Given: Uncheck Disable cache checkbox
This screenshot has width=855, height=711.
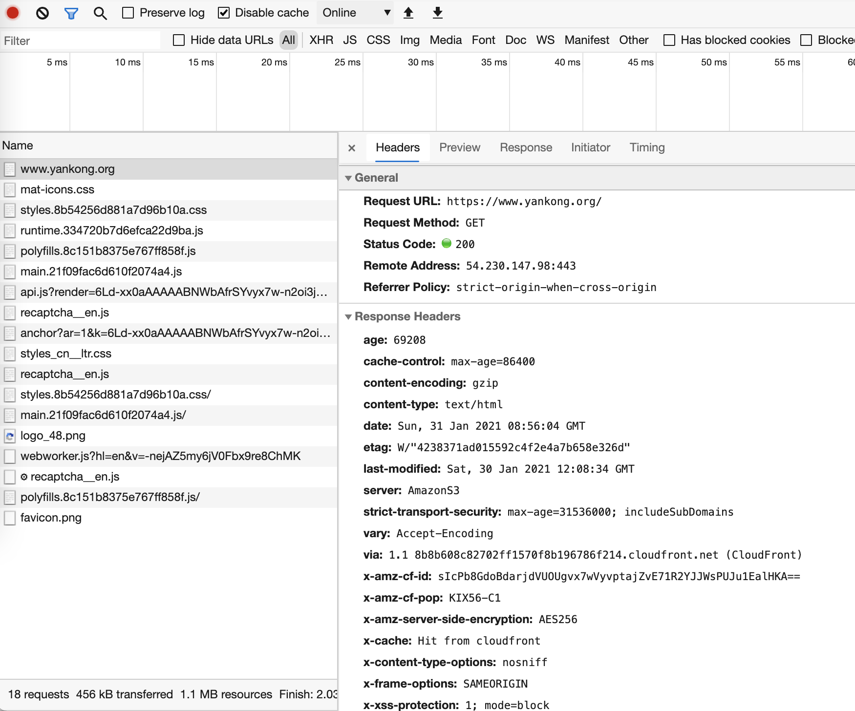Looking at the screenshot, I should [224, 13].
